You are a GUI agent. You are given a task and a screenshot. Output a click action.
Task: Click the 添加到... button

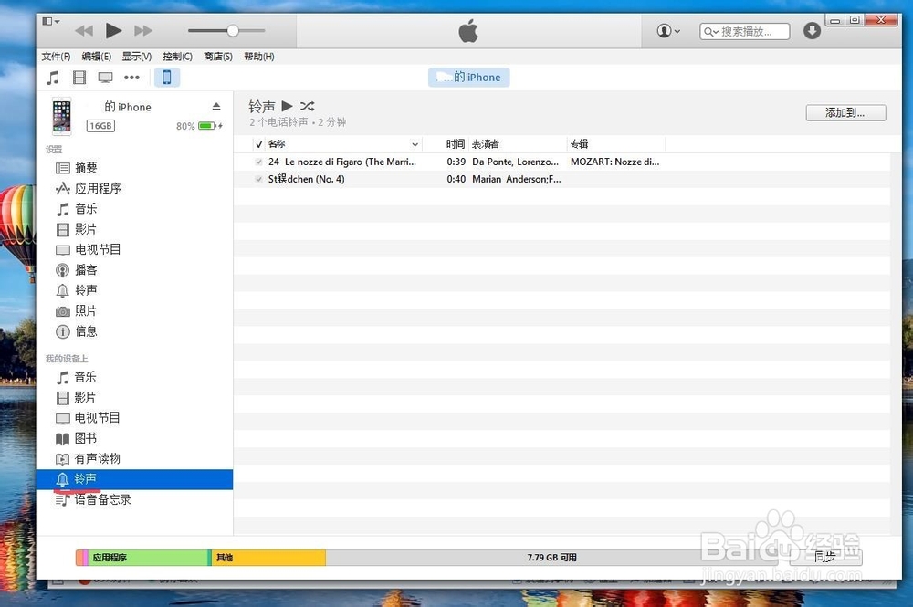tap(845, 113)
